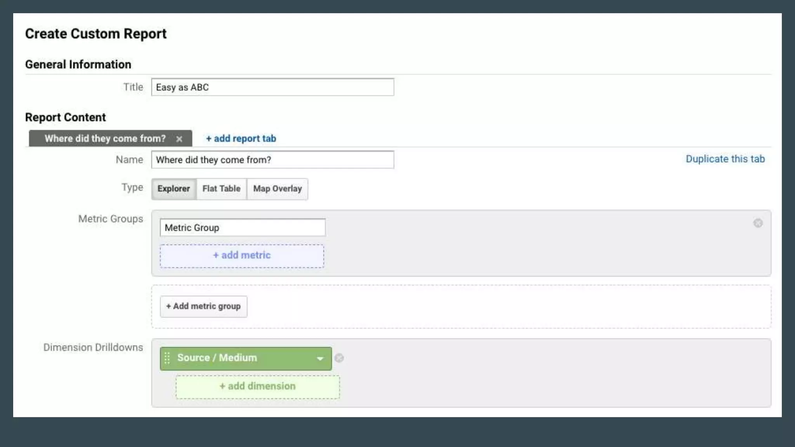Screen dimensions: 795x447
Task: Click the '+ add metric' box
Action: [x=242, y=256]
